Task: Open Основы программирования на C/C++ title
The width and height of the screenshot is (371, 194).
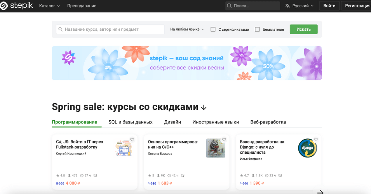Action: click(173, 144)
